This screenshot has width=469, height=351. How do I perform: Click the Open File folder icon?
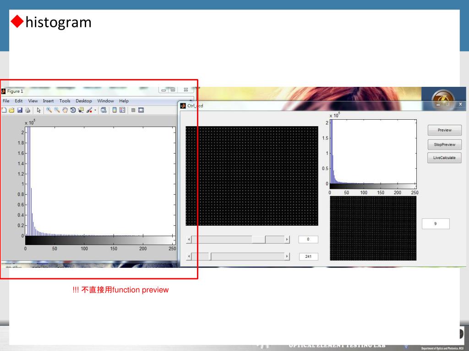click(11, 110)
